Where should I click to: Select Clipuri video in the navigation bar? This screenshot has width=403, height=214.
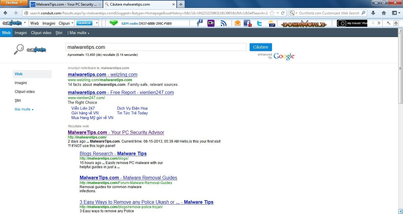coord(41,33)
